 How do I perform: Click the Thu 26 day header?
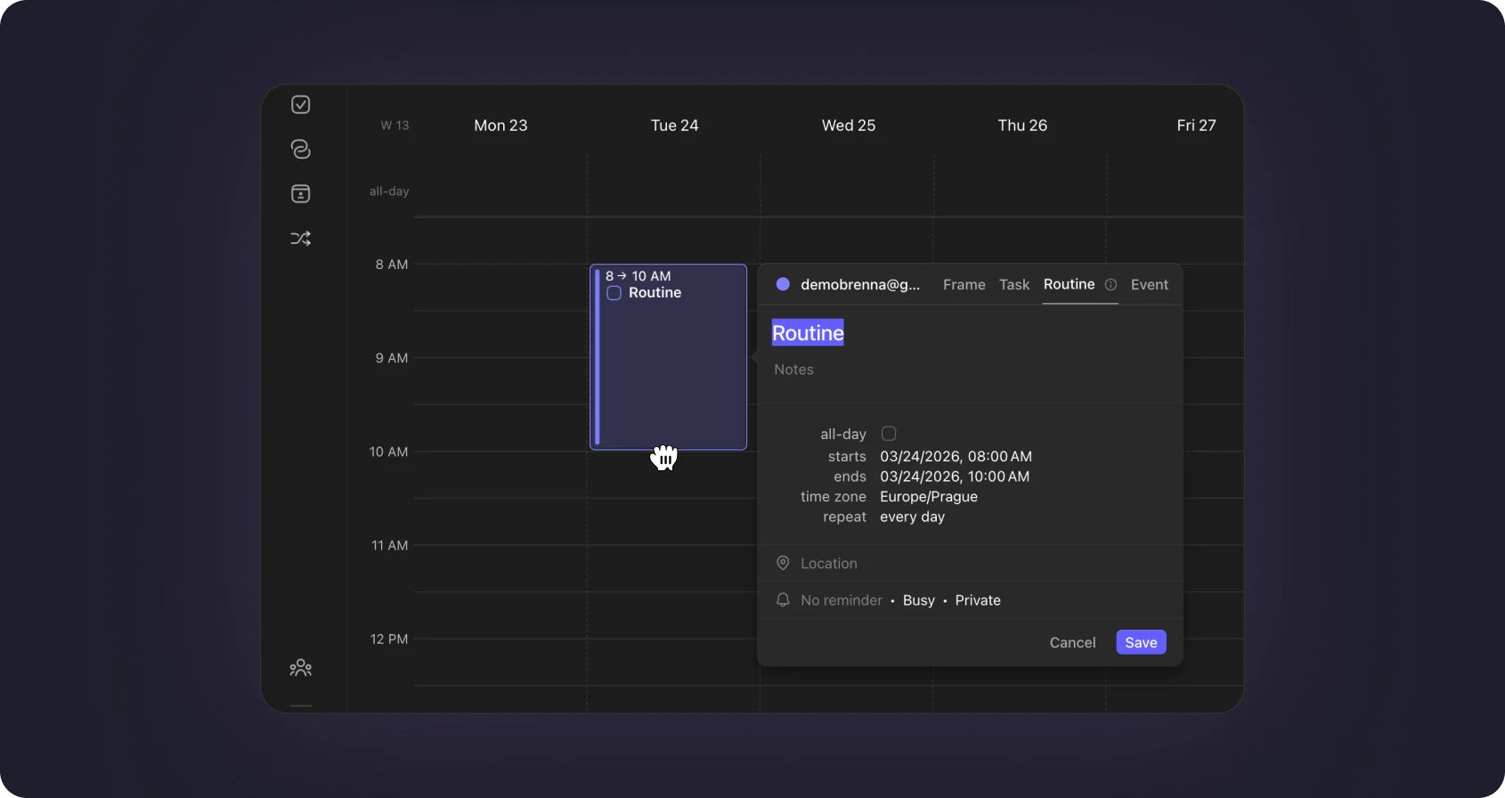(1022, 126)
